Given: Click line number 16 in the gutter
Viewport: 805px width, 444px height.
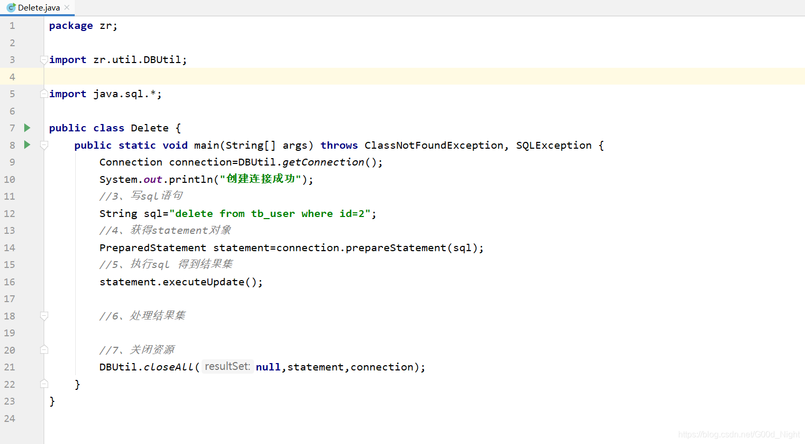Looking at the screenshot, I should pos(9,282).
